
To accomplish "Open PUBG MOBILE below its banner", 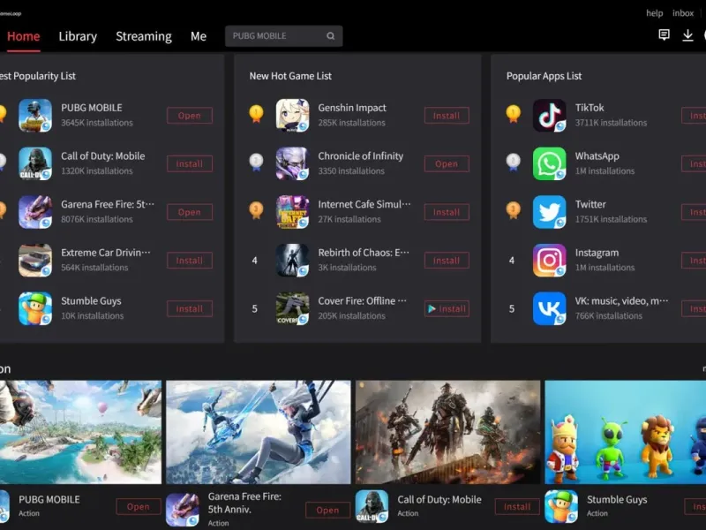I will pos(139,506).
